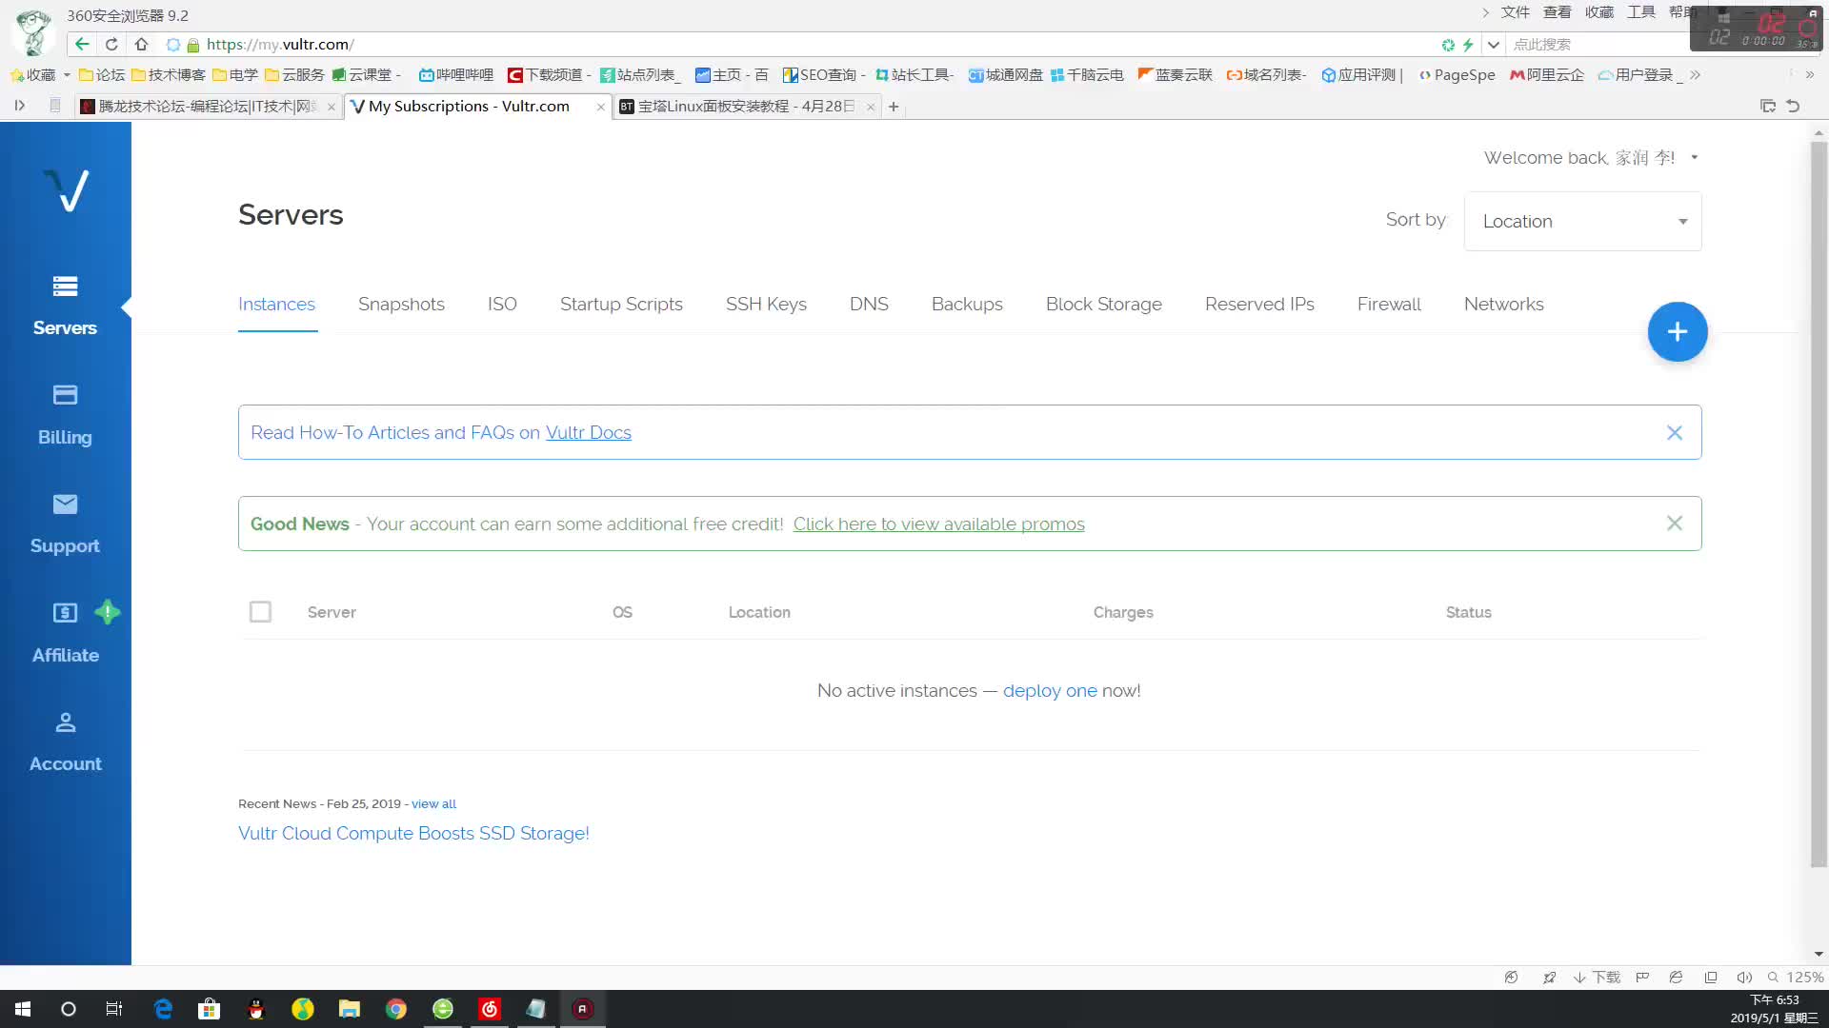Switch to the SSH Keys tab
Screen dimensions: 1829x1028
[x=766, y=305]
